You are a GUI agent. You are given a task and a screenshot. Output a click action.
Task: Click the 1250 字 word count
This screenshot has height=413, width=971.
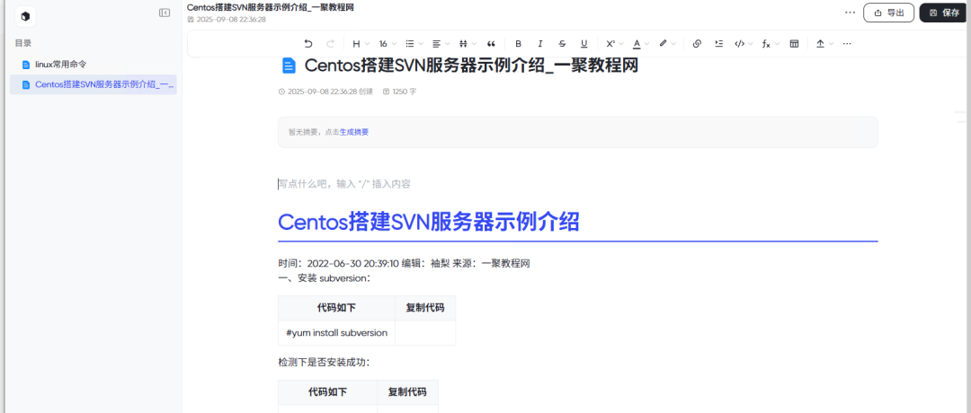click(399, 92)
